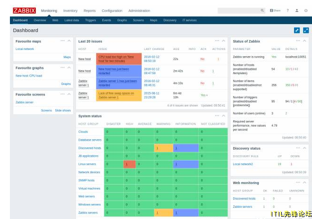This screenshot has width=312, height=219.
Task: Go to the Events tab
Action: coord(107,20)
